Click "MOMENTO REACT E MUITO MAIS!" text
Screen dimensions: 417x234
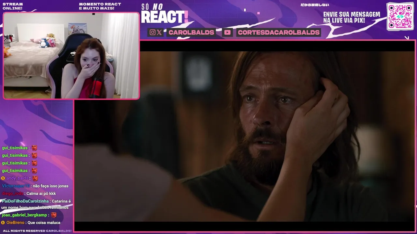tap(100, 6)
